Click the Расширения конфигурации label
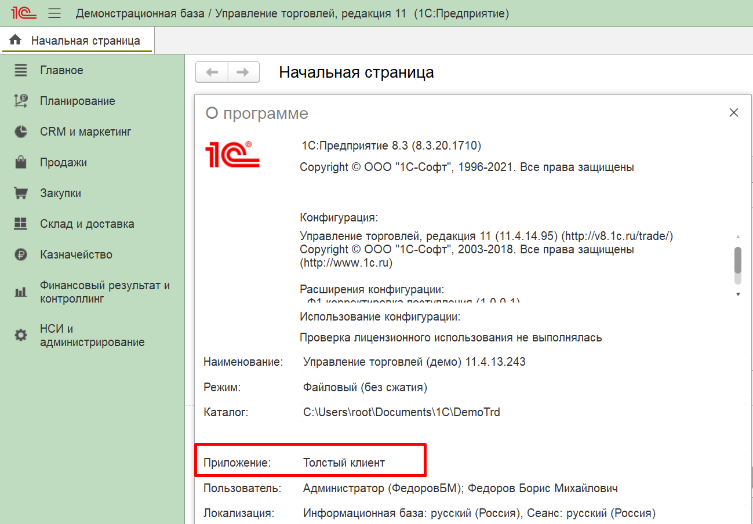This screenshot has width=753, height=524. 372,289
